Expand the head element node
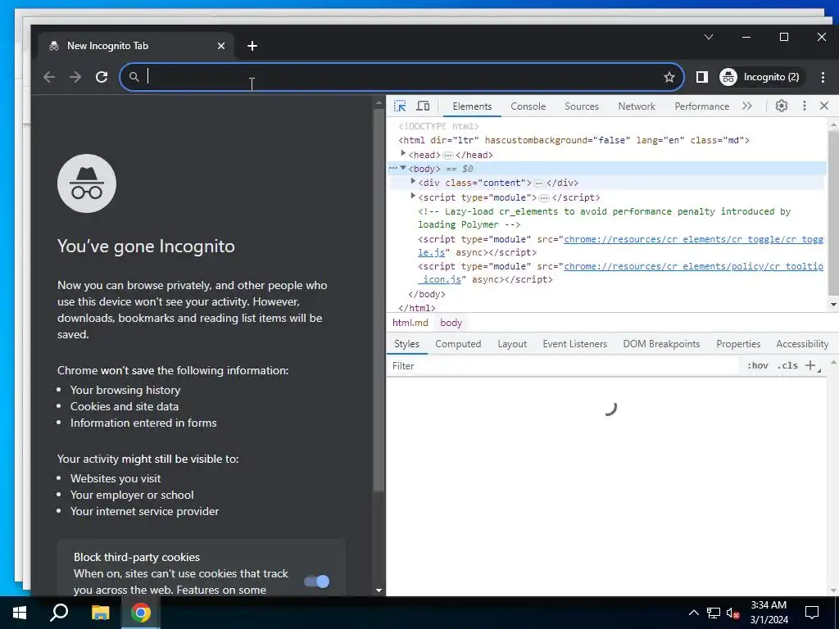 pyautogui.click(x=403, y=153)
